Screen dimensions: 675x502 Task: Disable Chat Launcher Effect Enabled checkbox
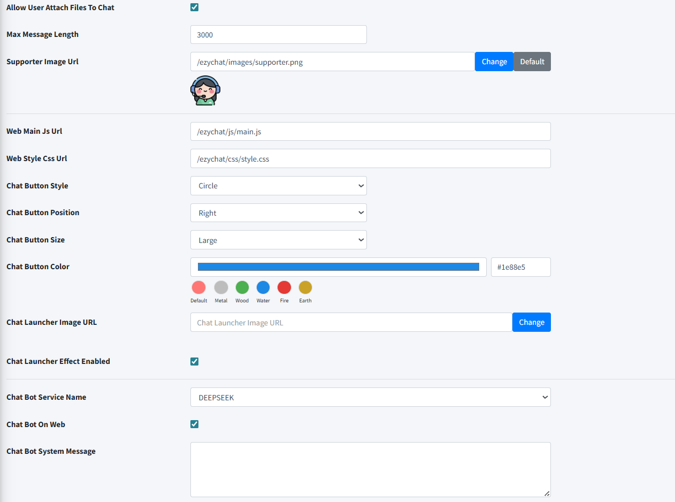coord(195,361)
